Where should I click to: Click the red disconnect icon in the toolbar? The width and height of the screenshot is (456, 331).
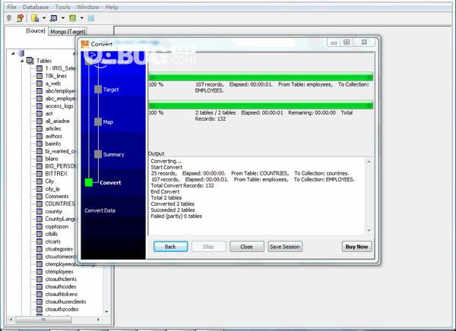pos(20,18)
